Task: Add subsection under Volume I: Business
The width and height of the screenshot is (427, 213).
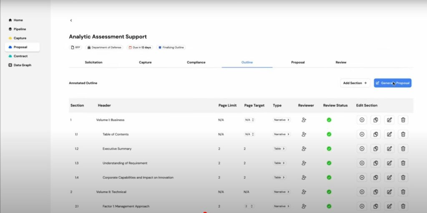Action: 362,120
